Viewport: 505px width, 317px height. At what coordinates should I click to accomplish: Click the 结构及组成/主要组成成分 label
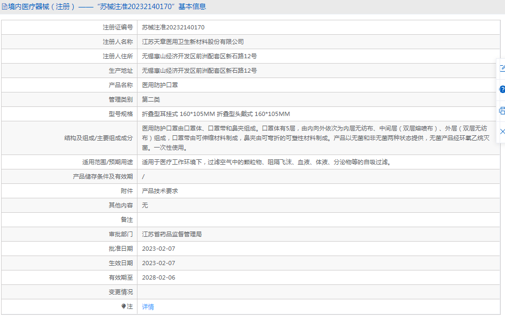click(x=98, y=138)
